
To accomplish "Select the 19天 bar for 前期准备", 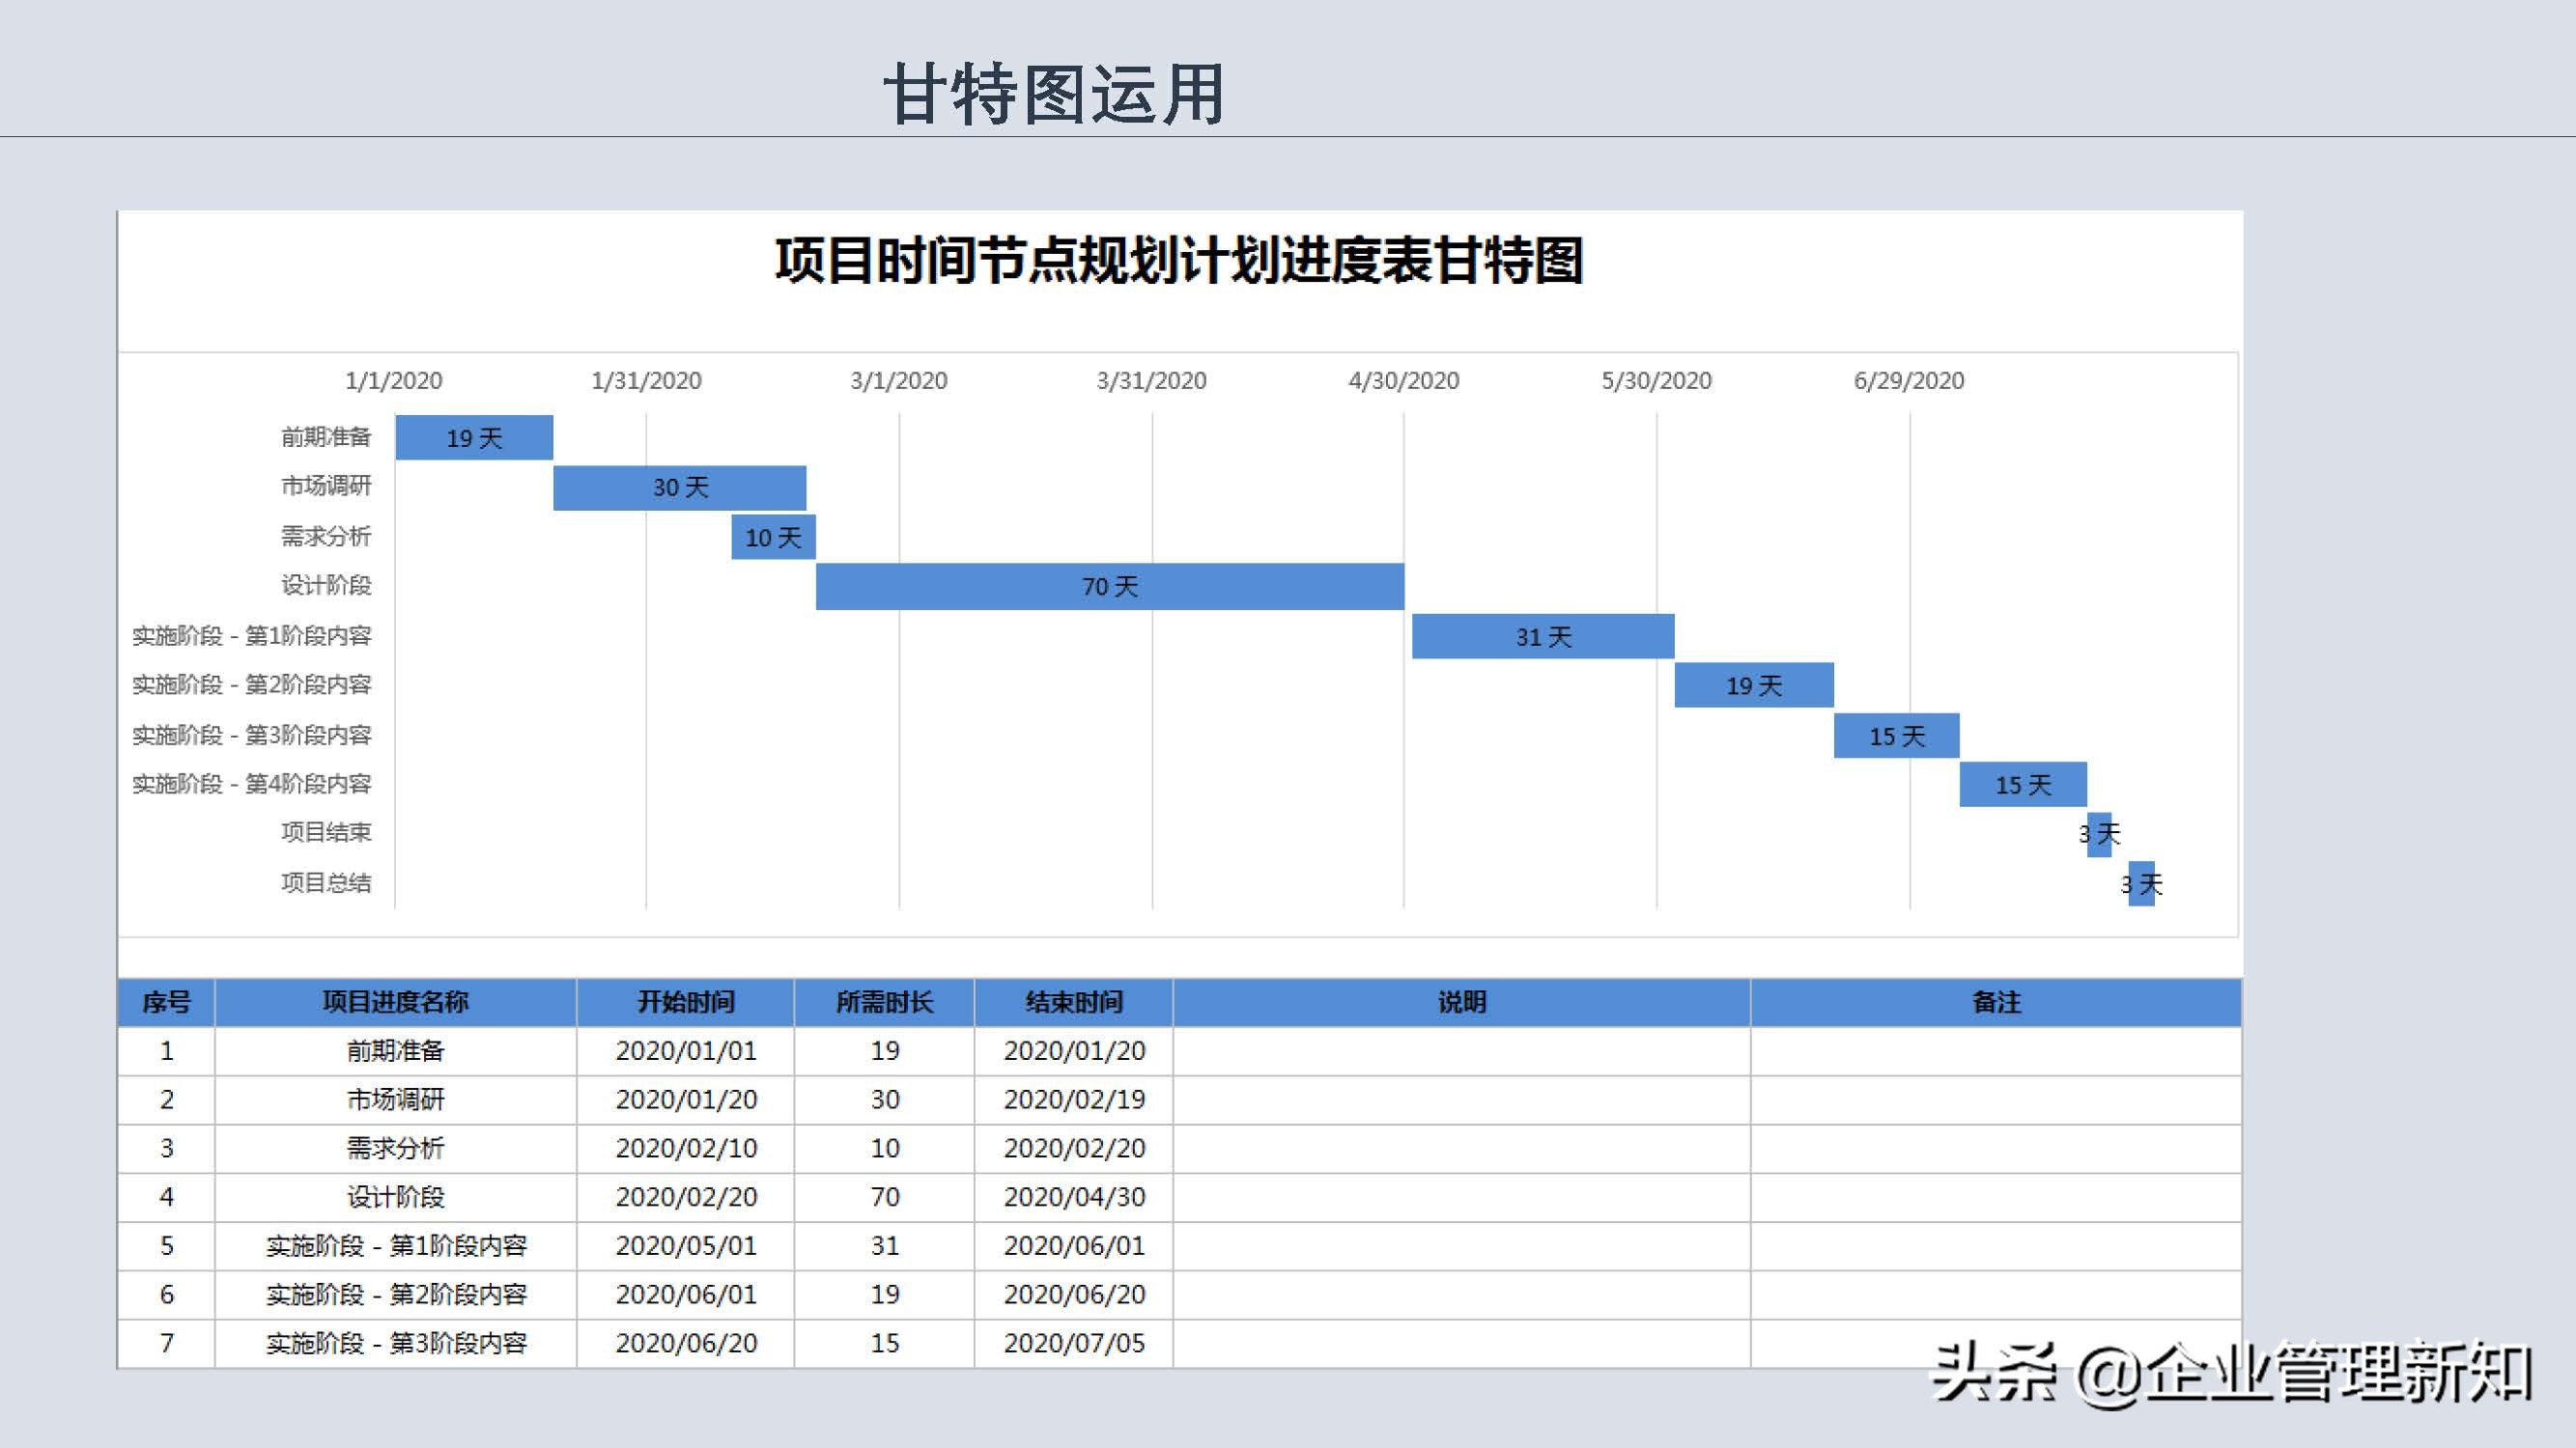I will tap(474, 436).
